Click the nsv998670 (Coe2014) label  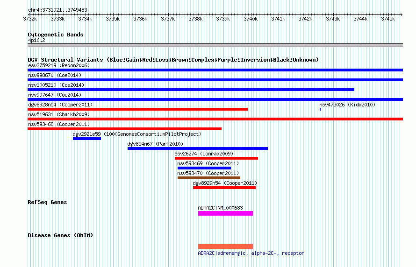pyautogui.click(x=55, y=75)
